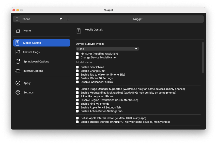The width and height of the screenshot is (217, 144).
Task: Click the Settings gear icon
Action: [18, 92]
